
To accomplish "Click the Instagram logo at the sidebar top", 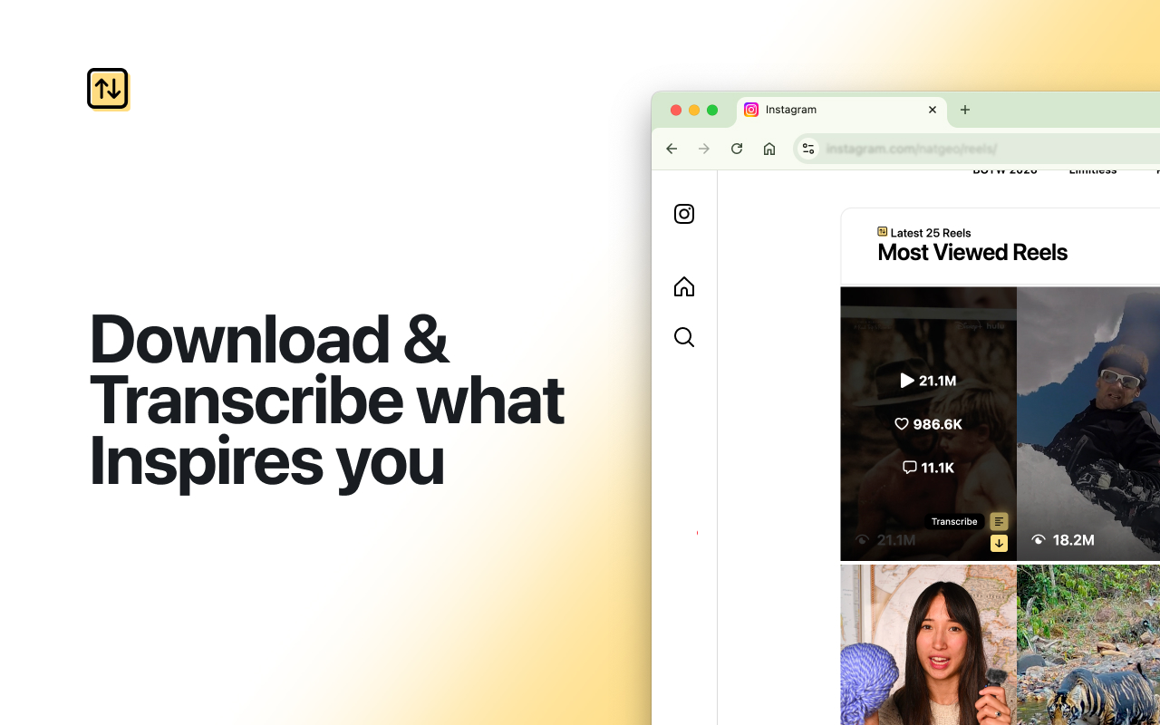I will pyautogui.click(x=683, y=214).
